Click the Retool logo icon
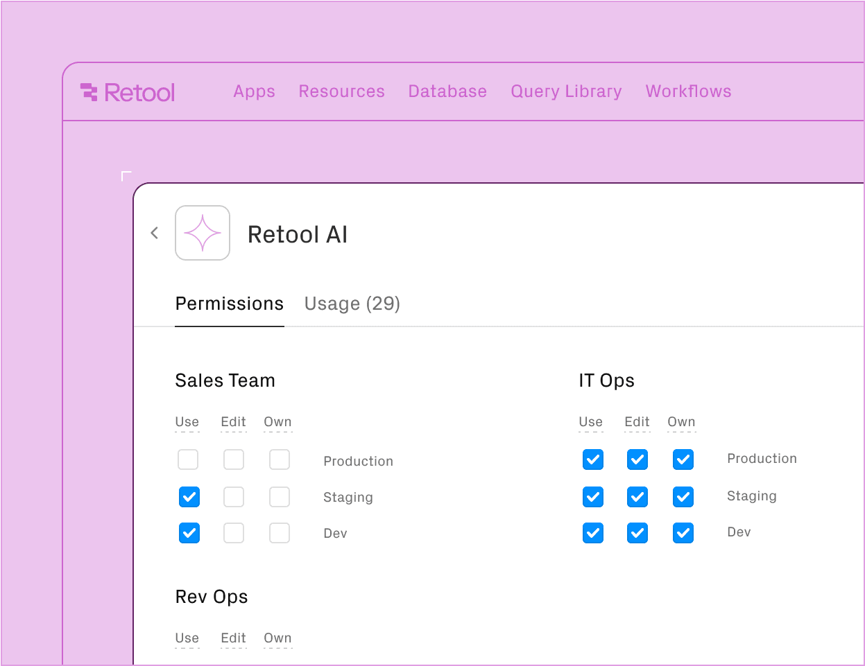This screenshot has width=865, height=666. (89, 91)
